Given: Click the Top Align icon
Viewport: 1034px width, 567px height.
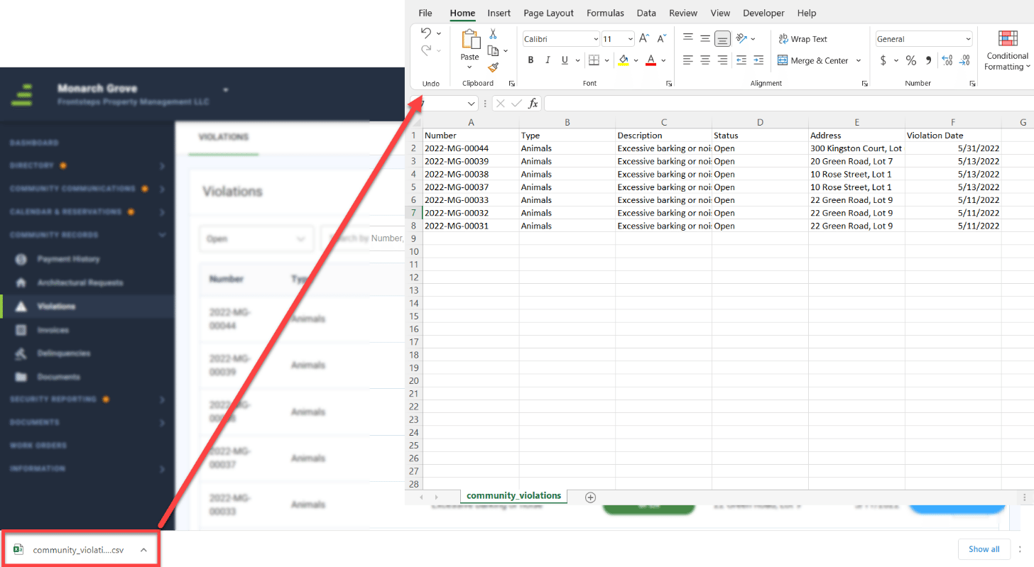Looking at the screenshot, I should tap(688, 38).
